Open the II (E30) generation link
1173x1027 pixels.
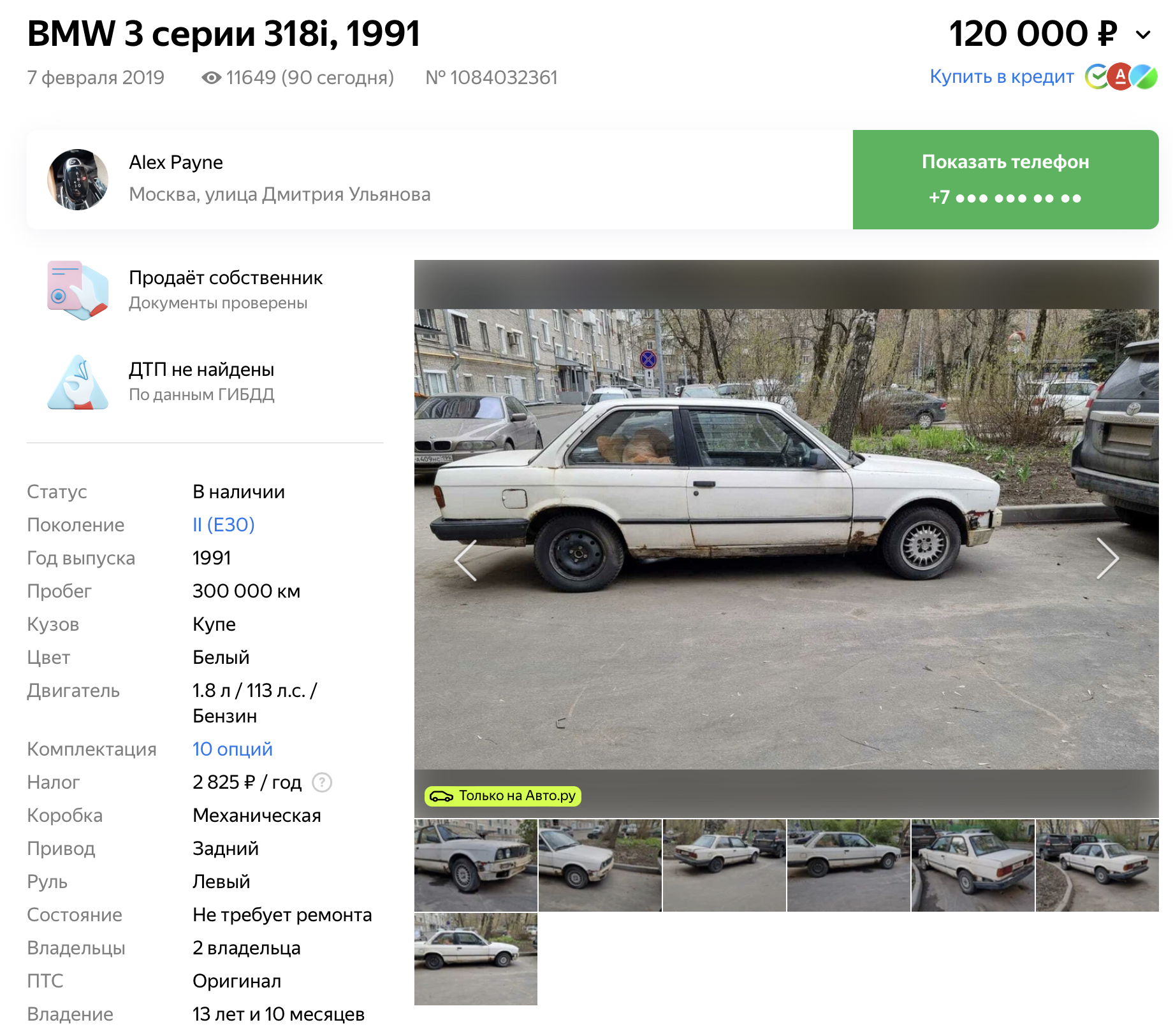click(x=224, y=525)
